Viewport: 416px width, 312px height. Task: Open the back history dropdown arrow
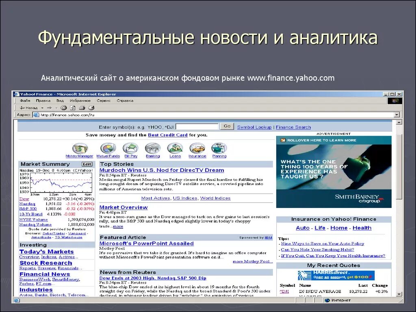(x=42, y=108)
